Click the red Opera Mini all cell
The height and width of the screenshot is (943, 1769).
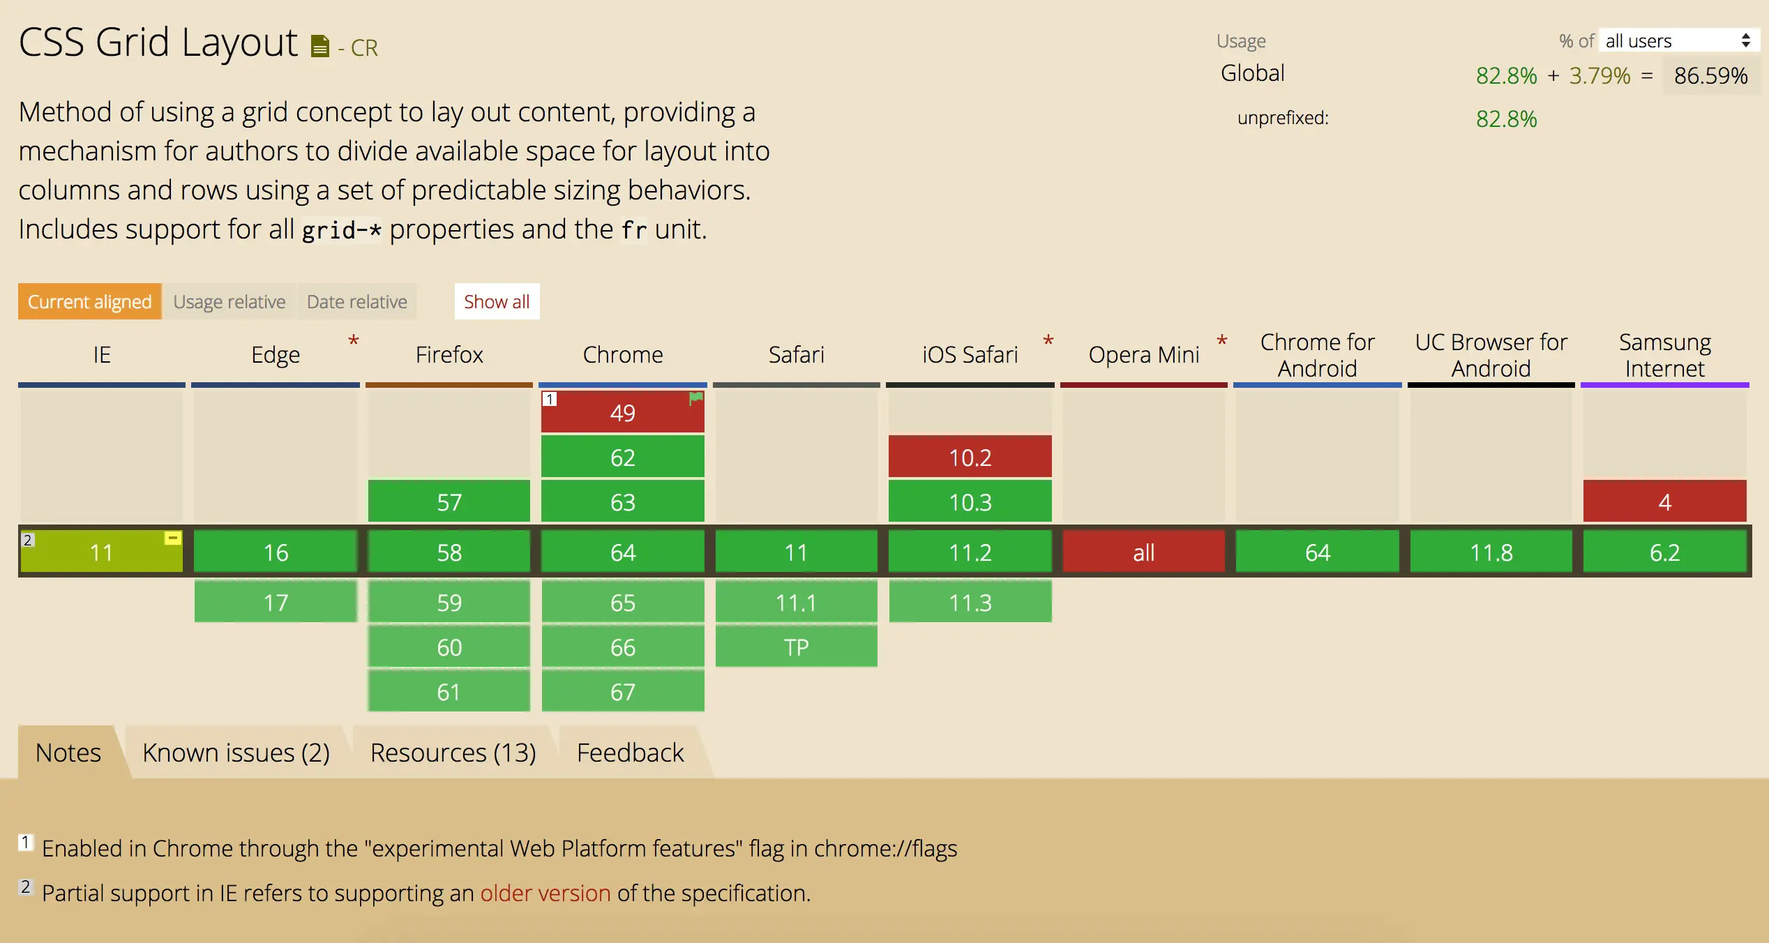[x=1143, y=552]
